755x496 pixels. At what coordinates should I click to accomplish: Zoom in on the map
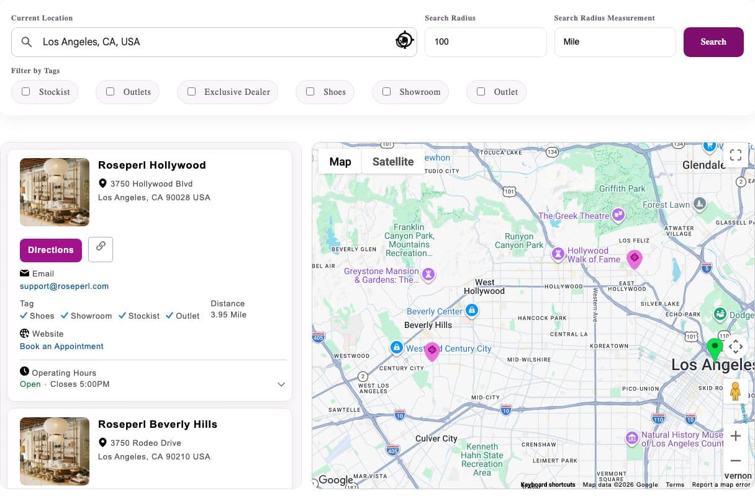(x=736, y=436)
